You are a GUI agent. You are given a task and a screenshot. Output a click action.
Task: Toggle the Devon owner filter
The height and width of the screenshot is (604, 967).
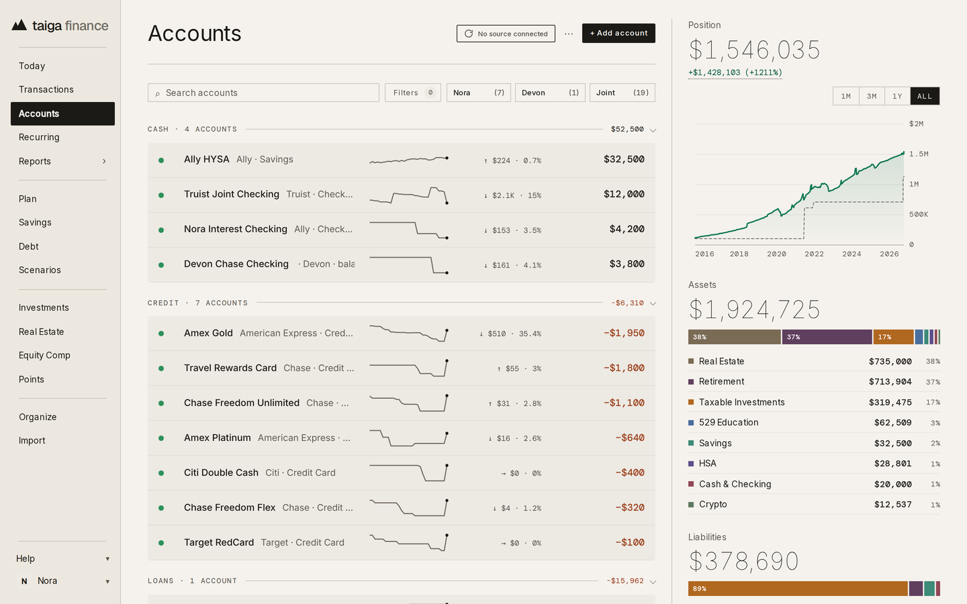550,93
